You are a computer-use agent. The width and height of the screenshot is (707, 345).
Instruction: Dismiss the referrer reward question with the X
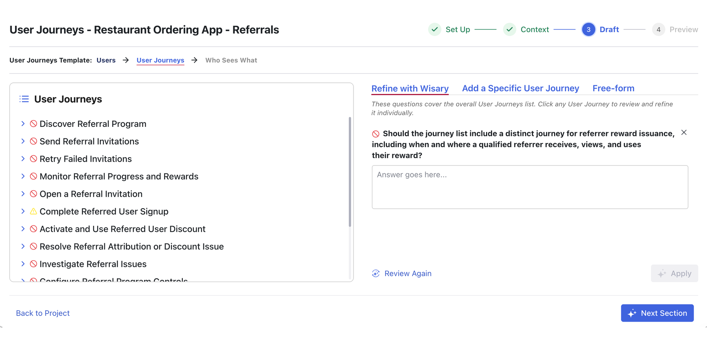(684, 133)
